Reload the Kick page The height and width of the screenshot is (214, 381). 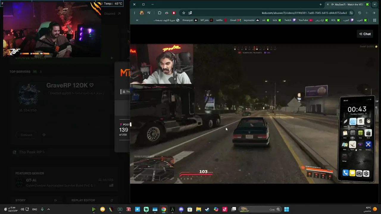[360, 13]
